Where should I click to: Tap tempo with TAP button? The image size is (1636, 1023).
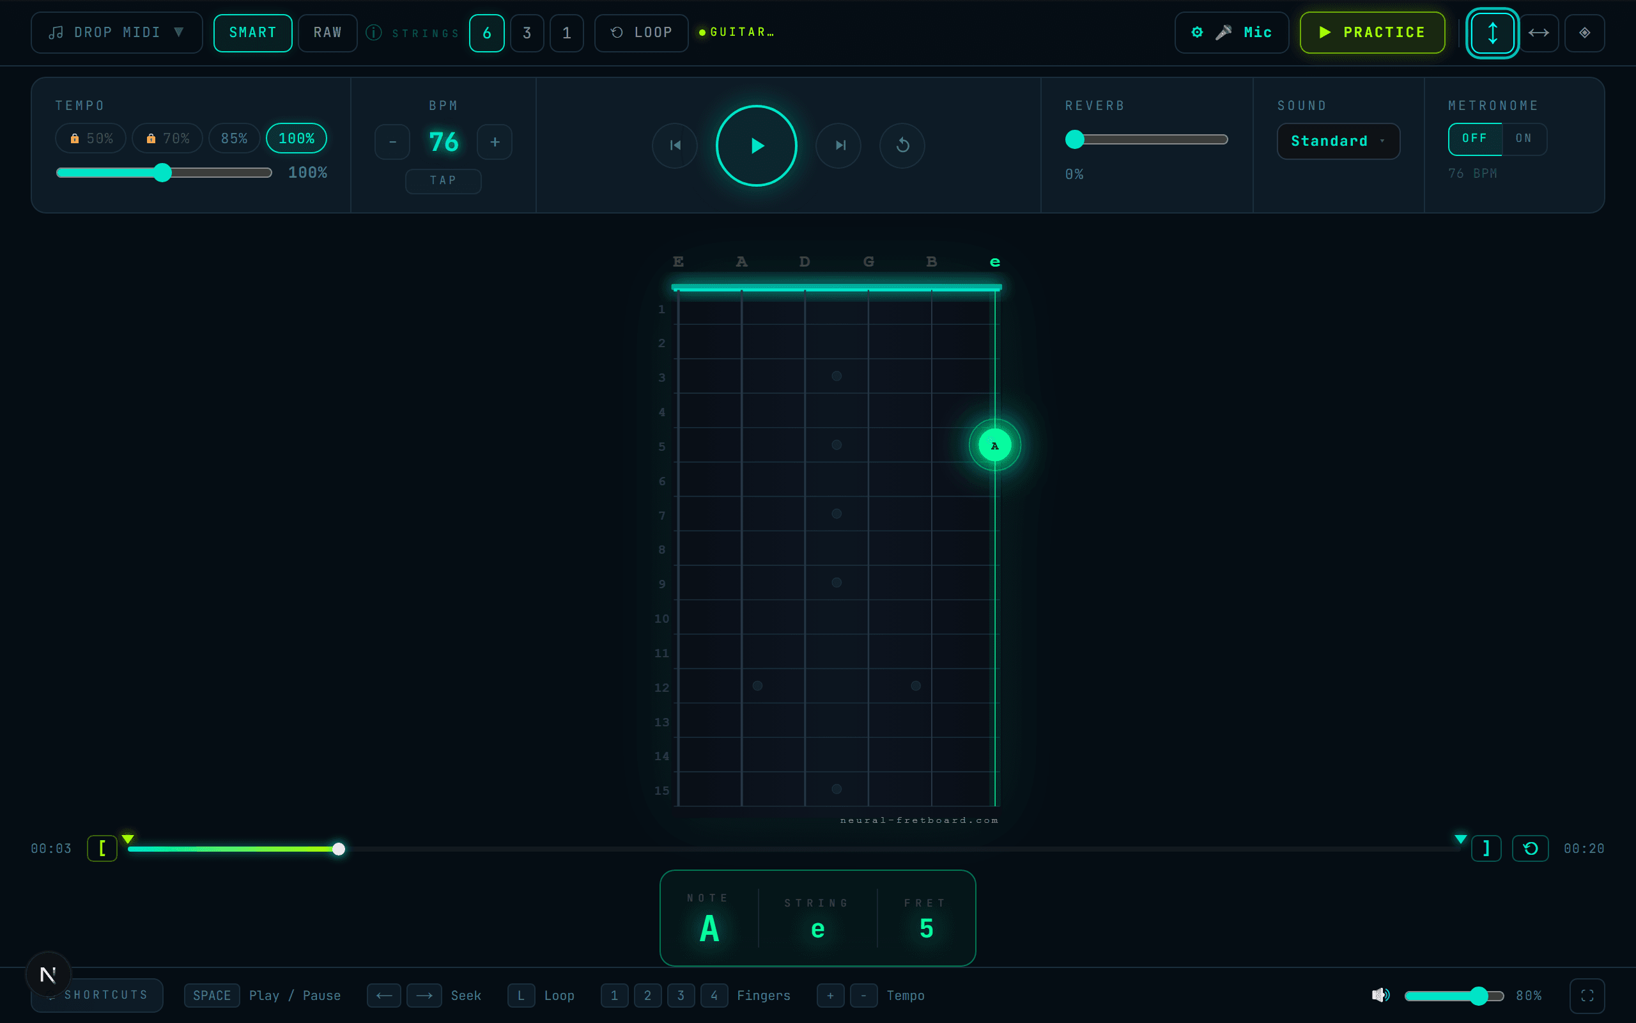(x=444, y=181)
